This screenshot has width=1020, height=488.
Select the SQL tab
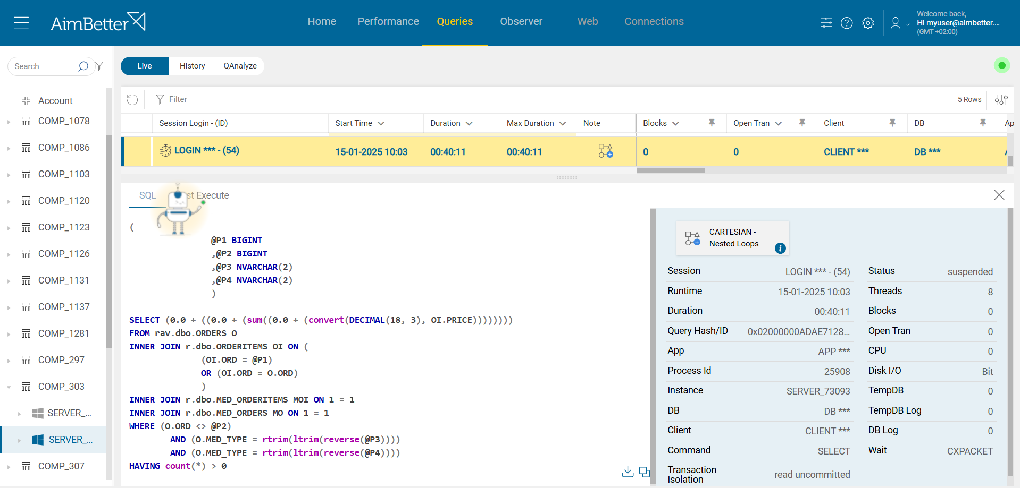pyautogui.click(x=148, y=195)
